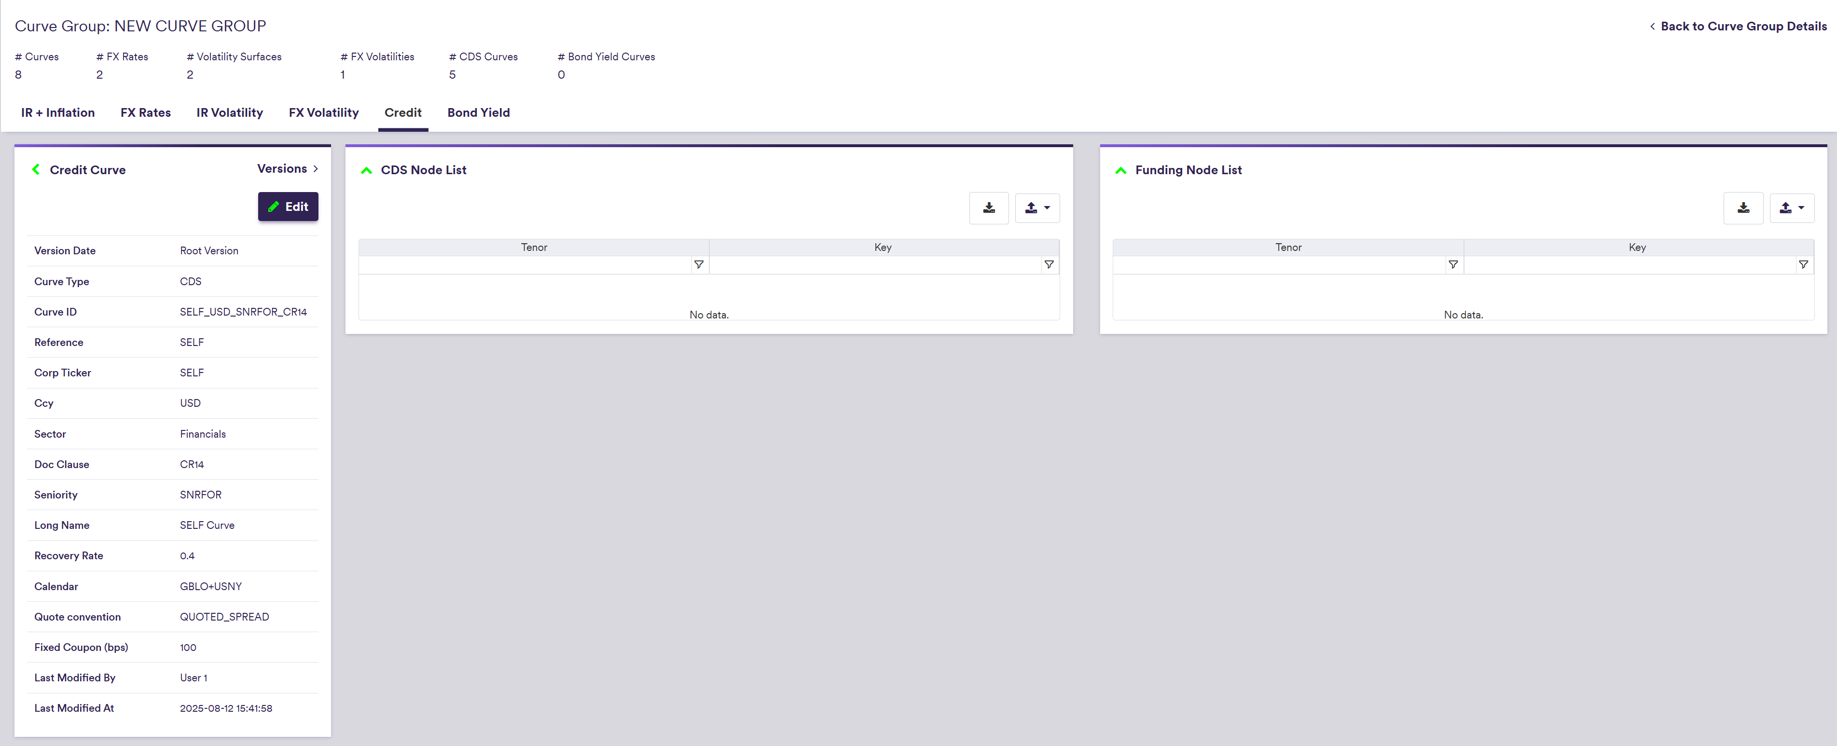Screen dimensions: 1837x746
Task: Switch to the FX Volatility tab
Action: [x=323, y=113]
